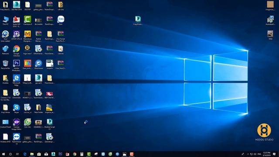
Task: Open the Hodidu GHO file on the desktop
Action: tap(5, 138)
